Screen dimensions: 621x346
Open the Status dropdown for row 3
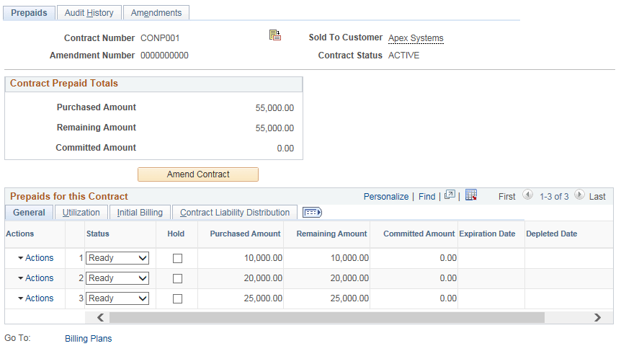(117, 298)
